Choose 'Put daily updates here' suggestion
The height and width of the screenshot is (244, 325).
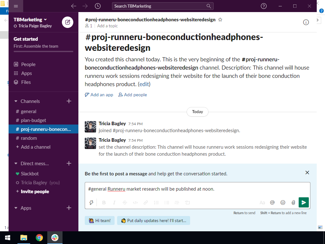[x=154, y=220]
